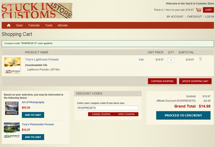Click the Lightroom Presets product thumbnail
Screen dimensions: 215x147
(x=13, y=66)
